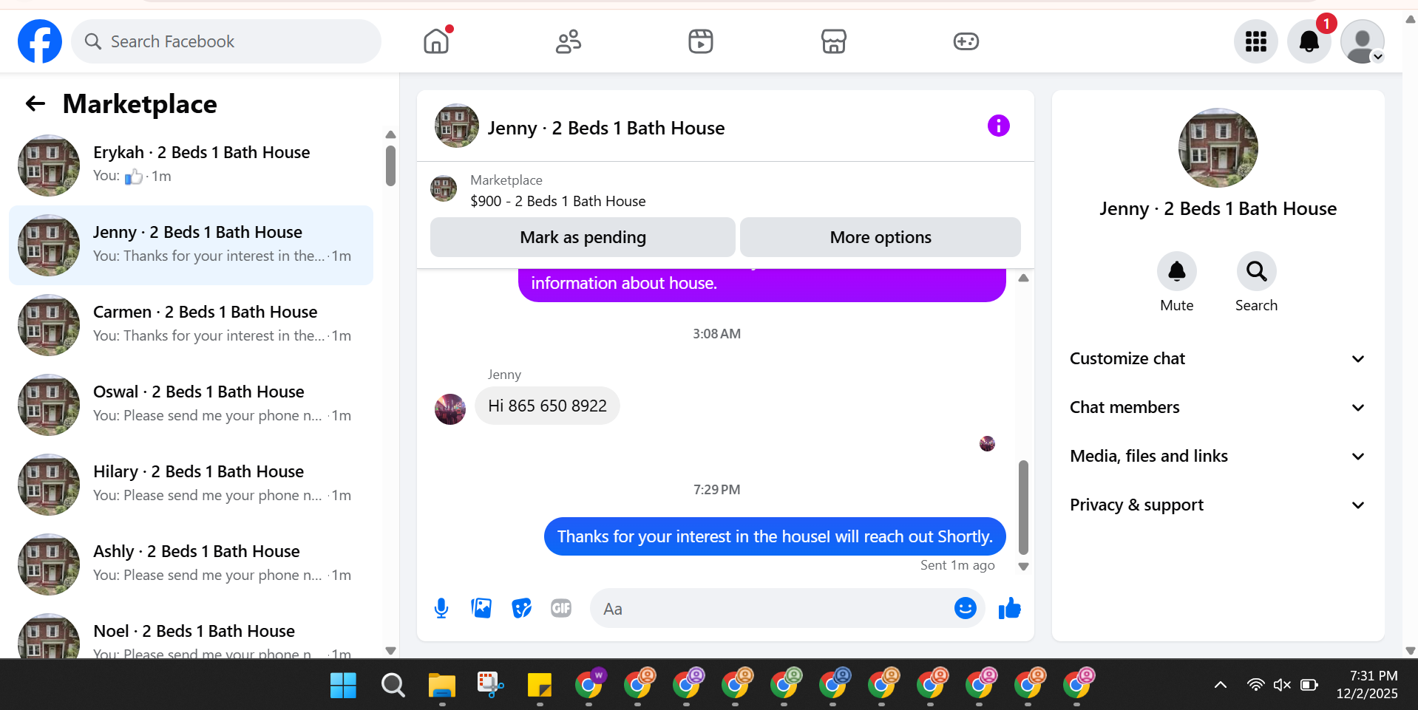Open the Facebook menu grid icon
The width and height of the screenshot is (1418, 710).
click(x=1255, y=41)
